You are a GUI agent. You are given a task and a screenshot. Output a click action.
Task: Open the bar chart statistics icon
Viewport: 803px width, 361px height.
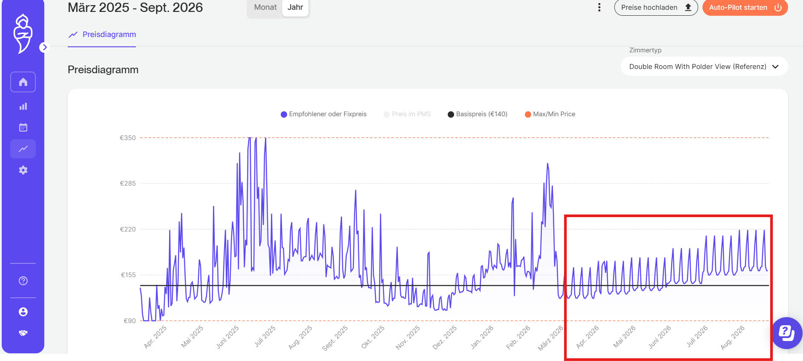23,106
